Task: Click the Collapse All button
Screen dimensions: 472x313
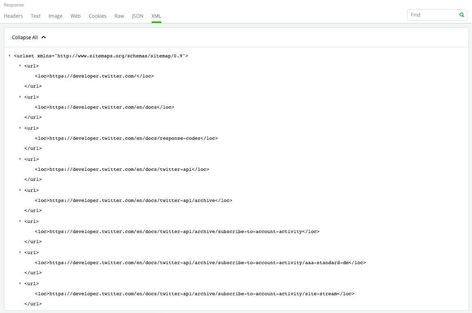Action: pyautogui.click(x=25, y=37)
